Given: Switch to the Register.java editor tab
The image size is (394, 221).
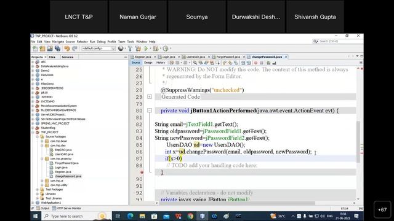Looking at the screenshot, I should [143, 57].
